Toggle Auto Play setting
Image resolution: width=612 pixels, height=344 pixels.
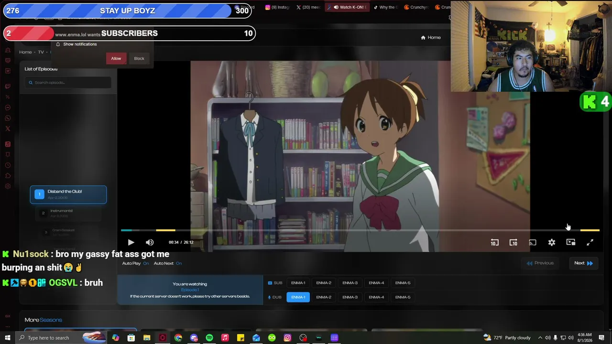tap(135, 263)
